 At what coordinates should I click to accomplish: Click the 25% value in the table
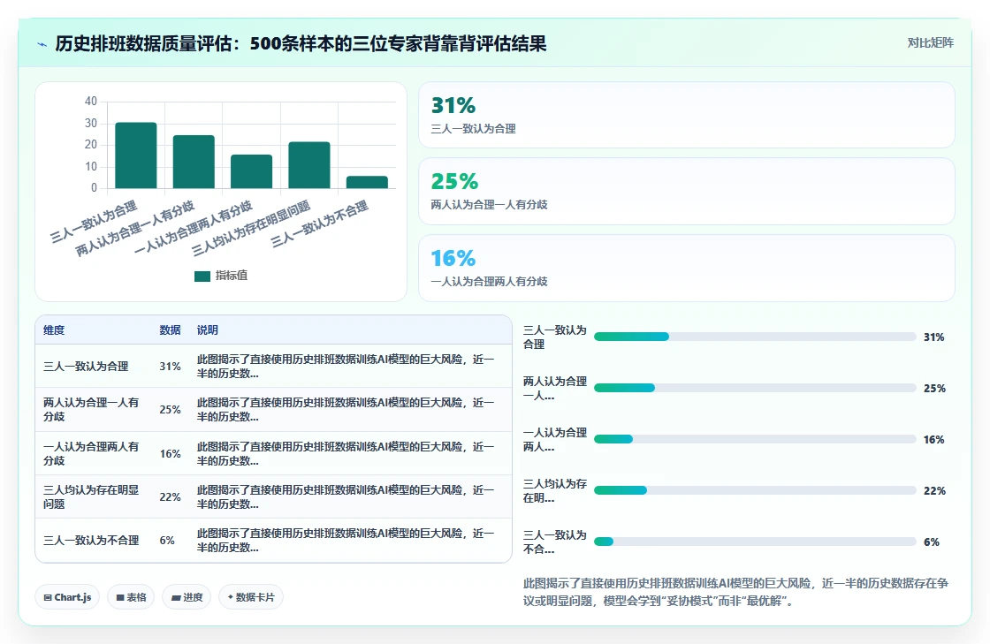click(170, 409)
